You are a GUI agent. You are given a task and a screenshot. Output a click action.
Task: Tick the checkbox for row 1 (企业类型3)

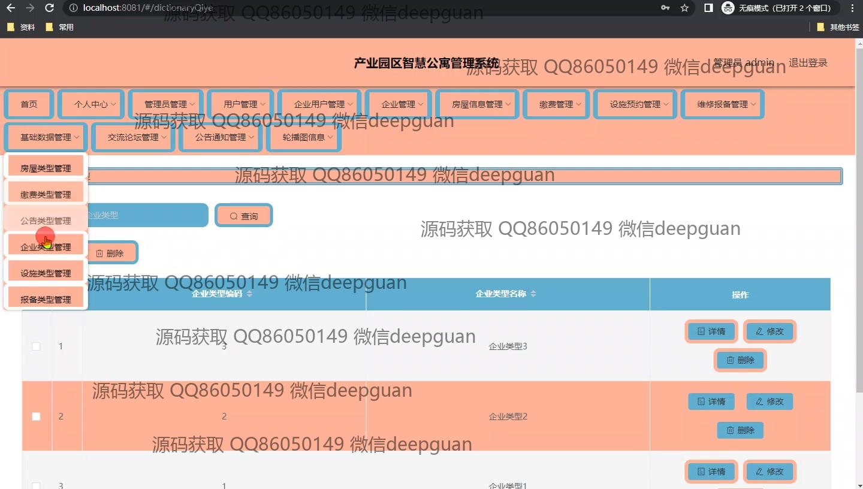[36, 346]
